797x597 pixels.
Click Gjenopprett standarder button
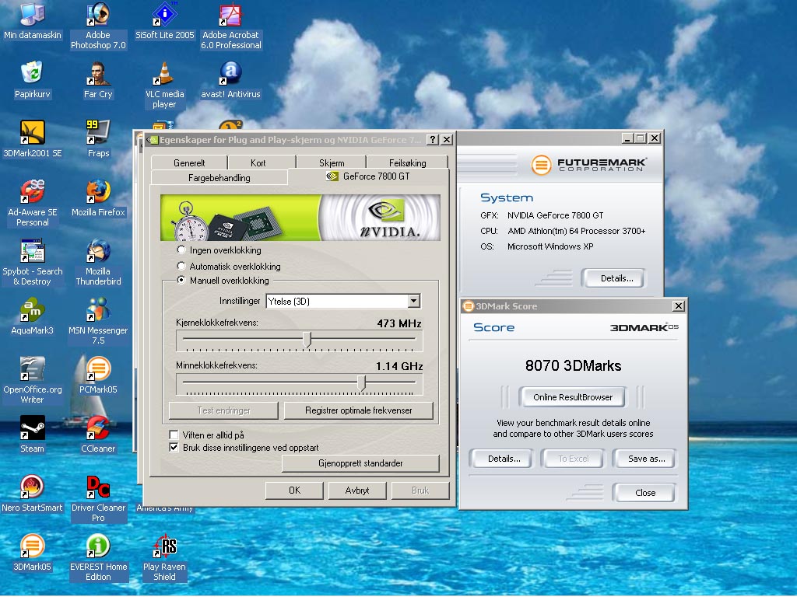click(360, 463)
